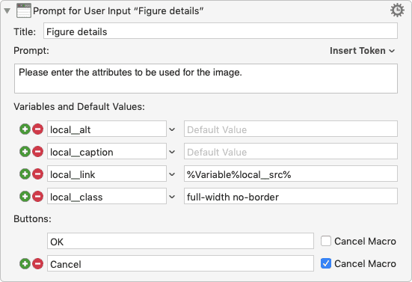Click the 'full-width no-border' default value field
This screenshot has width=412, height=282.
point(291,196)
